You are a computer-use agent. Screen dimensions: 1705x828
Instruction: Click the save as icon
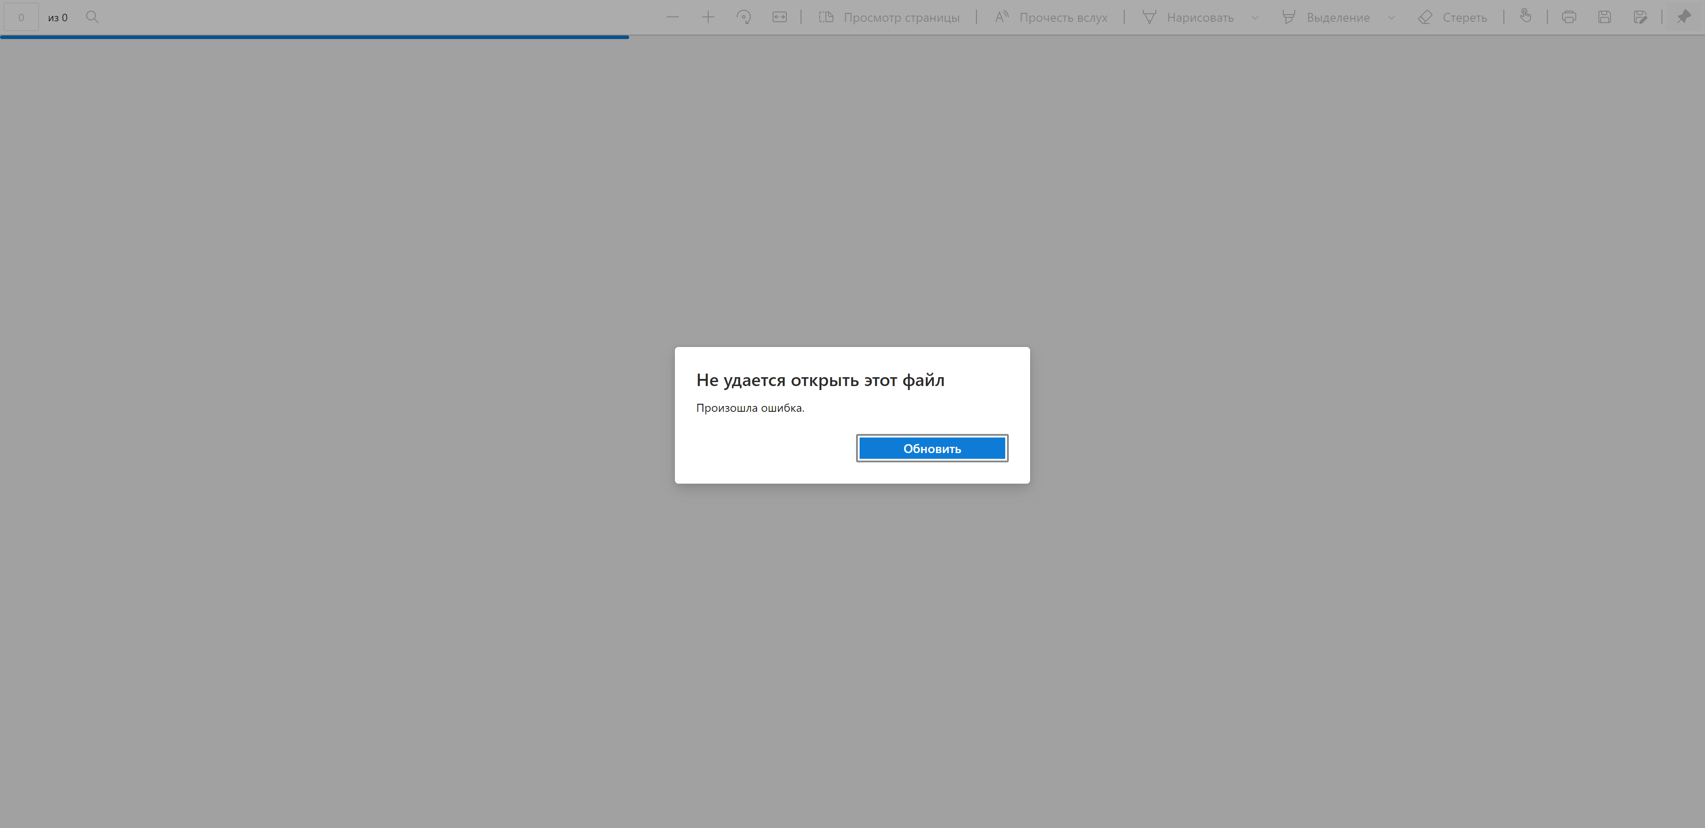(1640, 17)
